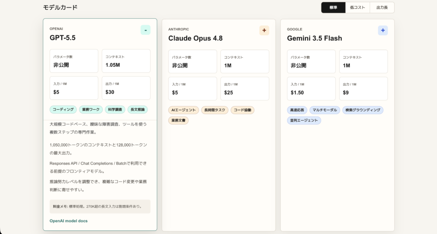
Task: Click Gemini output price $9
Action: [x=346, y=93]
